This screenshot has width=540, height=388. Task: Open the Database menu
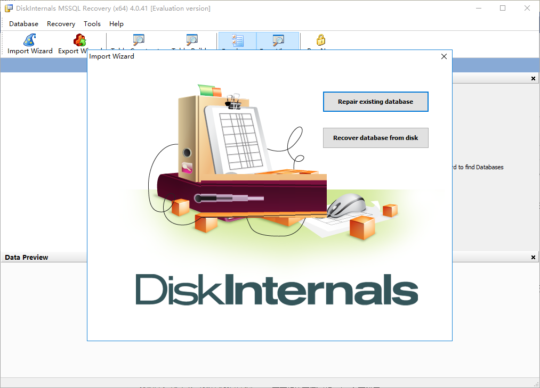23,24
